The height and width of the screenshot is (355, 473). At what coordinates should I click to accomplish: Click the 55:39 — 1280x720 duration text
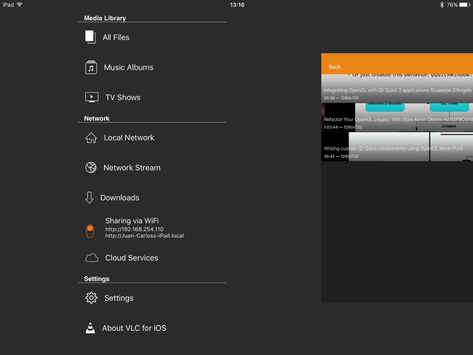pyautogui.click(x=341, y=98)
